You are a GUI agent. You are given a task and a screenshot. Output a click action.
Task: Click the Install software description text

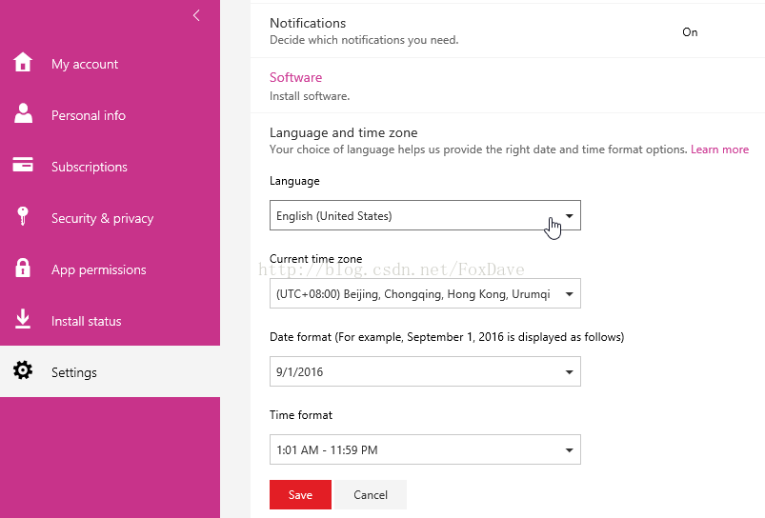tap(310, 96)
